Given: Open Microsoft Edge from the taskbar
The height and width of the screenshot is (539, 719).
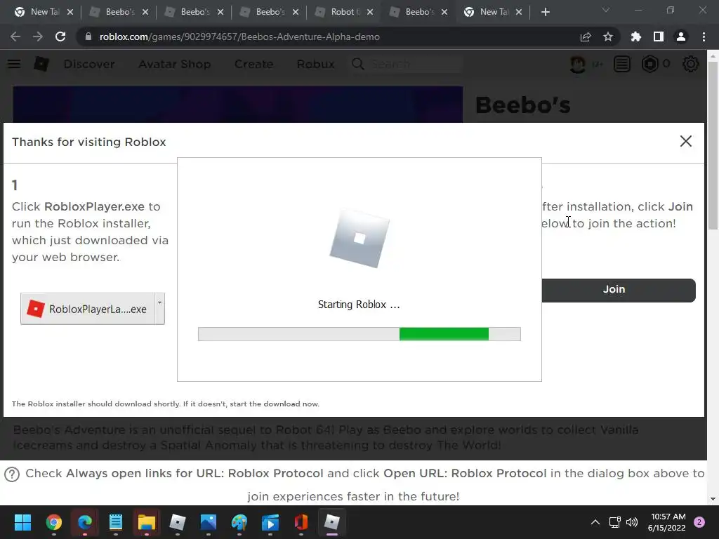Looking at the screenshot, I should pos(85,522).
